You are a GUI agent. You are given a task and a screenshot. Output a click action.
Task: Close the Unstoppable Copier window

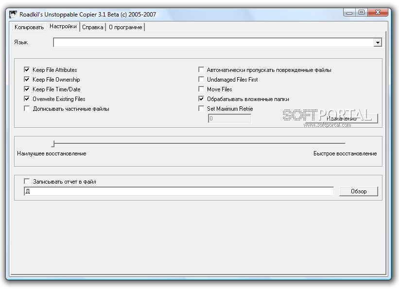coord(378,13)
